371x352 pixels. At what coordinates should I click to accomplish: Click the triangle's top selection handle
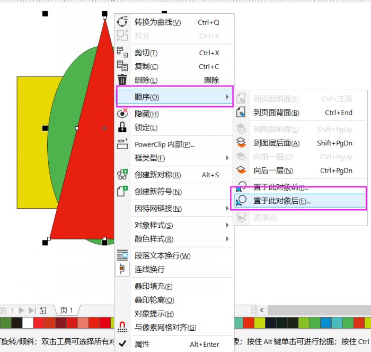click(104, 14)
